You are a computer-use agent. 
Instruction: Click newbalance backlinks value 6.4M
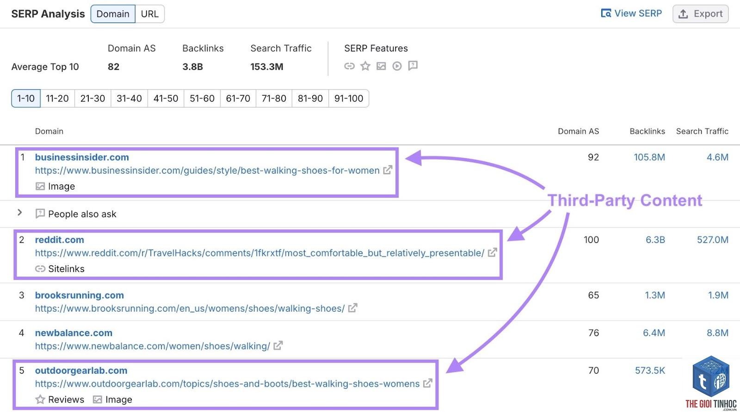click(654, 333)
